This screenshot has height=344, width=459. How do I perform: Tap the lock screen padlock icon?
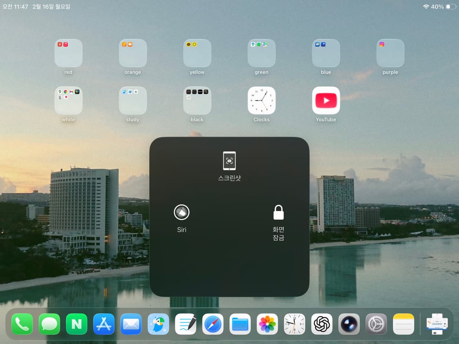point(278,213)
